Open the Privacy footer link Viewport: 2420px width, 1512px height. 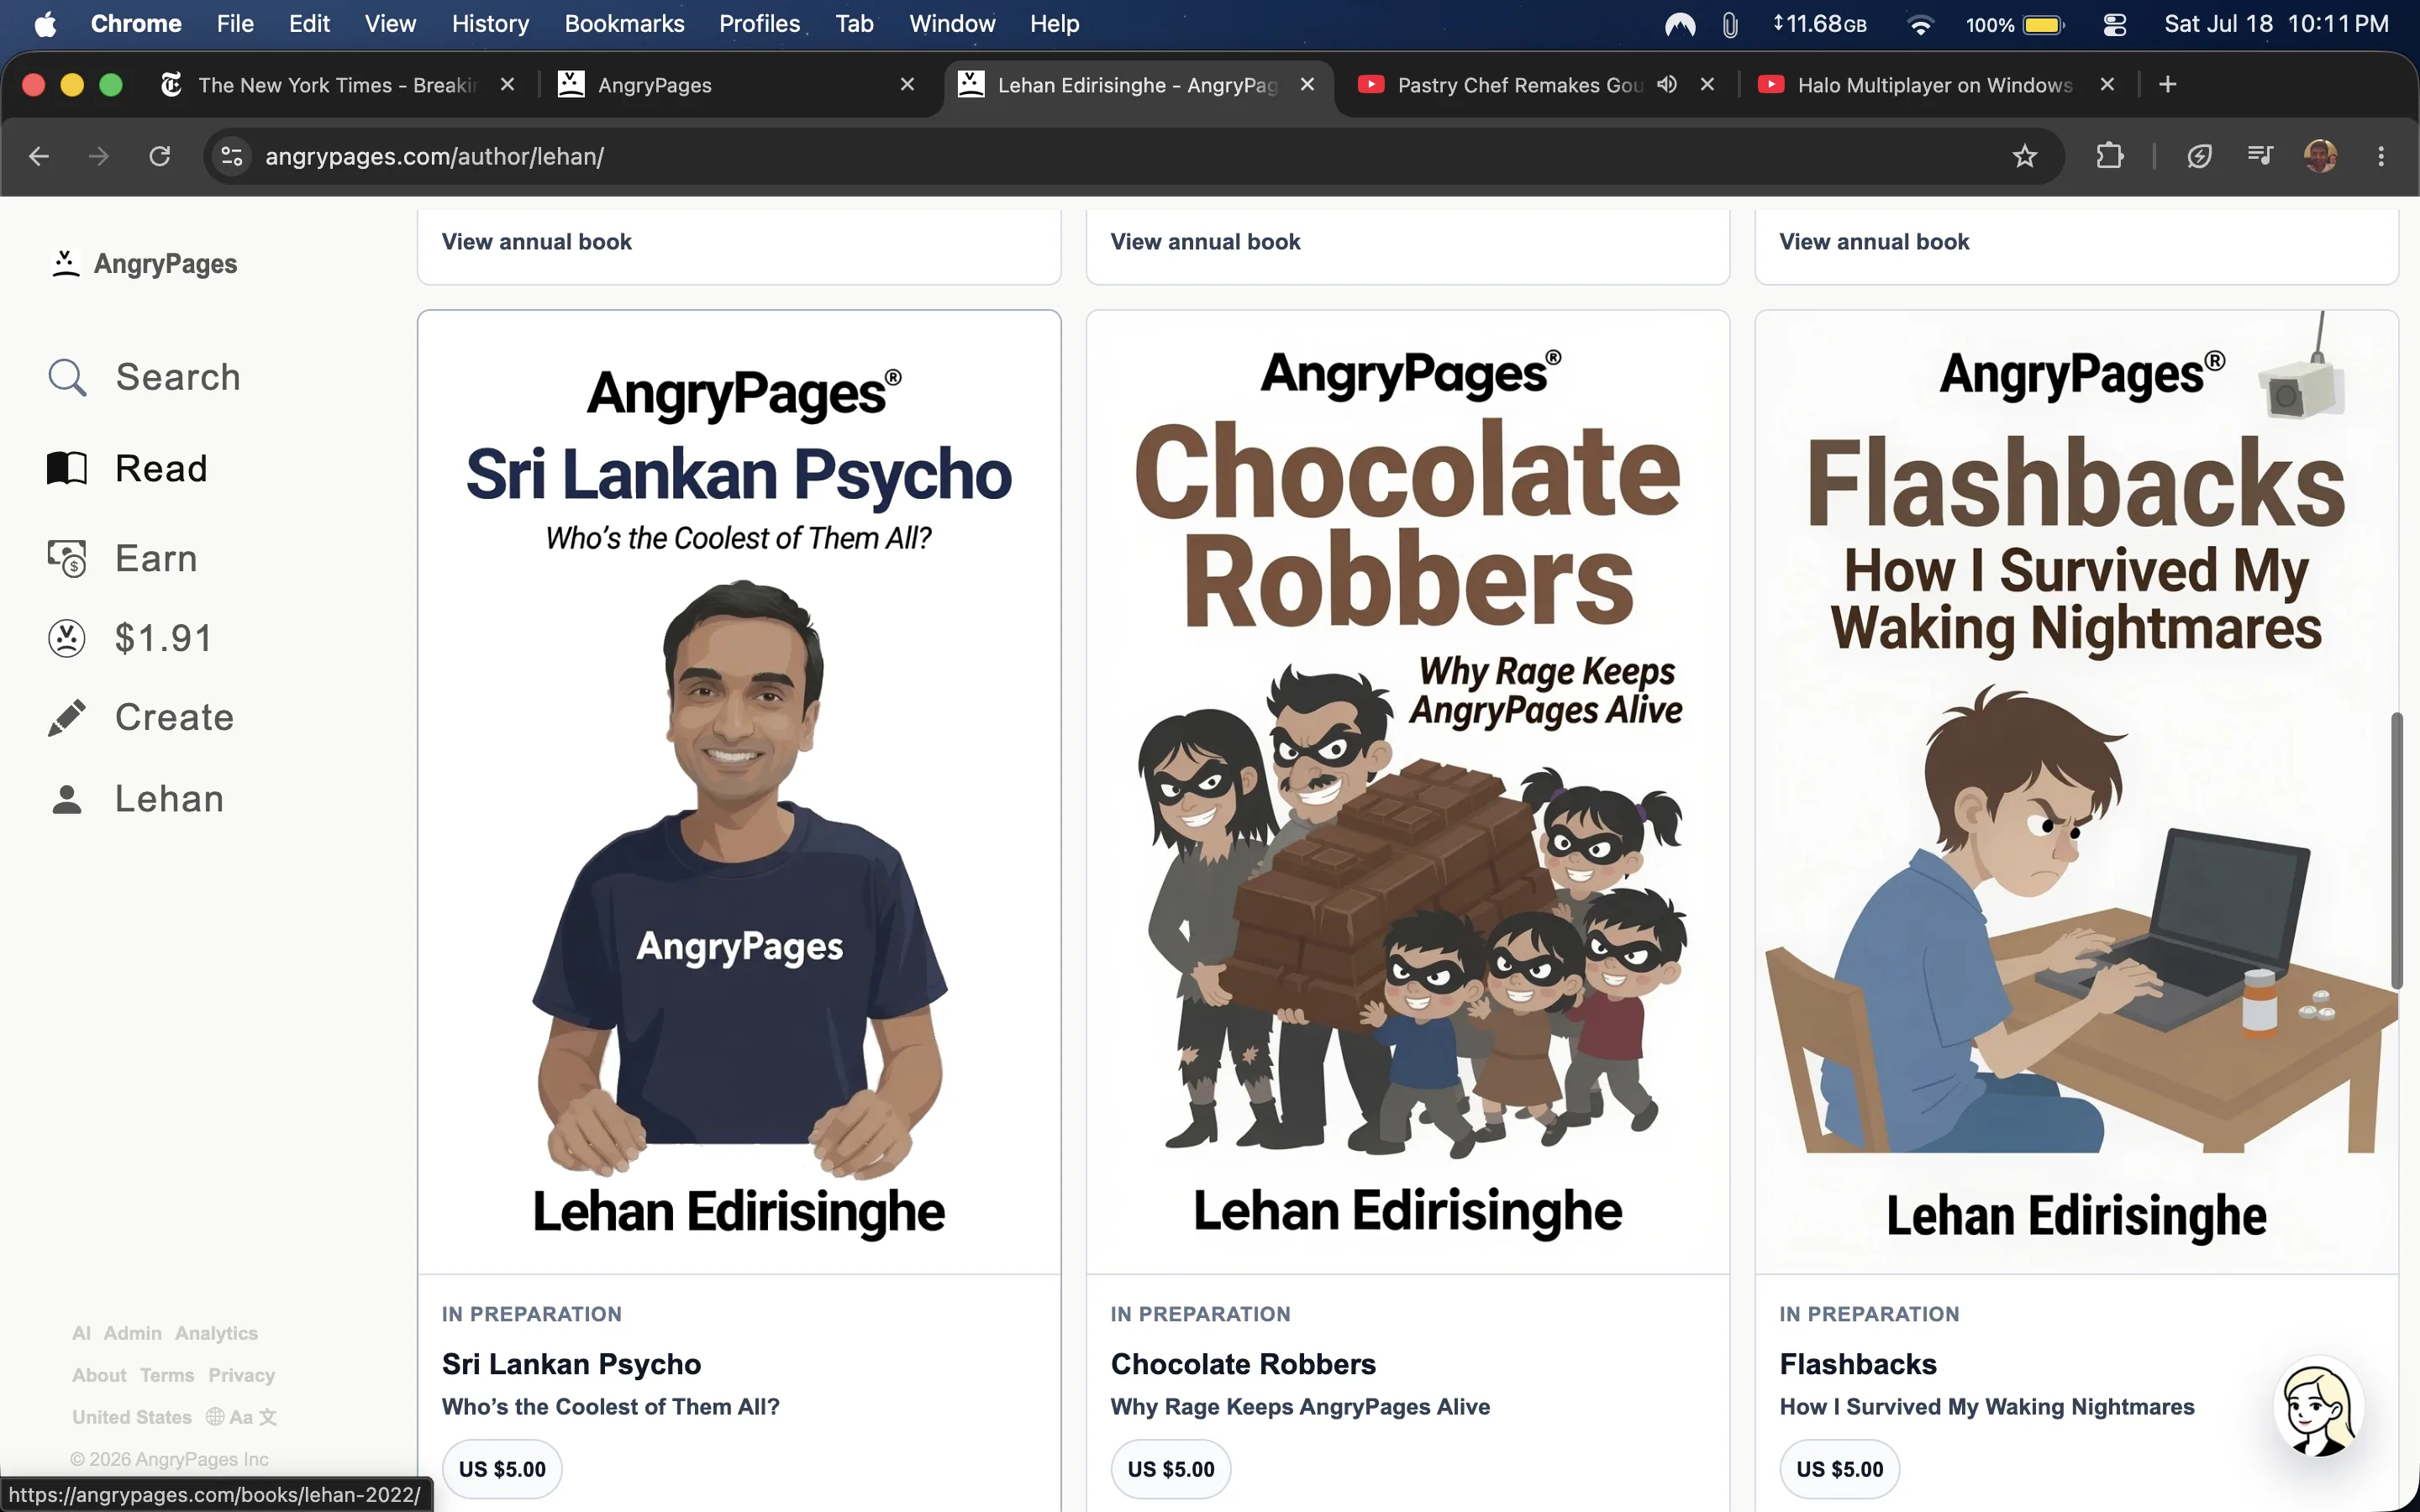[x=241, y=1375]
